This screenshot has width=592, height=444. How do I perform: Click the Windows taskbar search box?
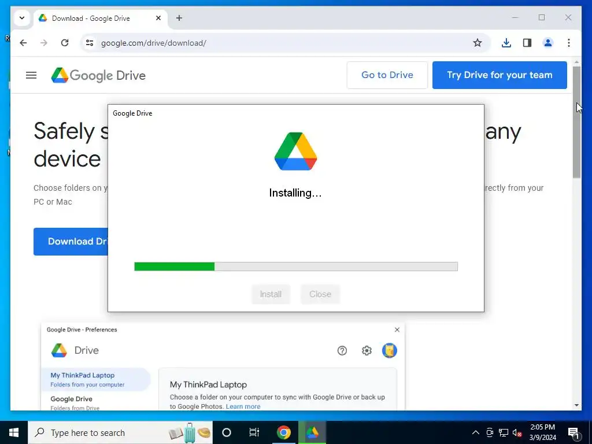pyautogui.click(x=120, y=432)
